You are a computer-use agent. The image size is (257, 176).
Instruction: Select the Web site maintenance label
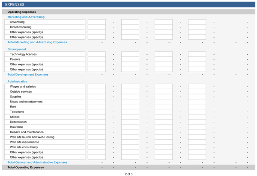click(x=24, y=142)
